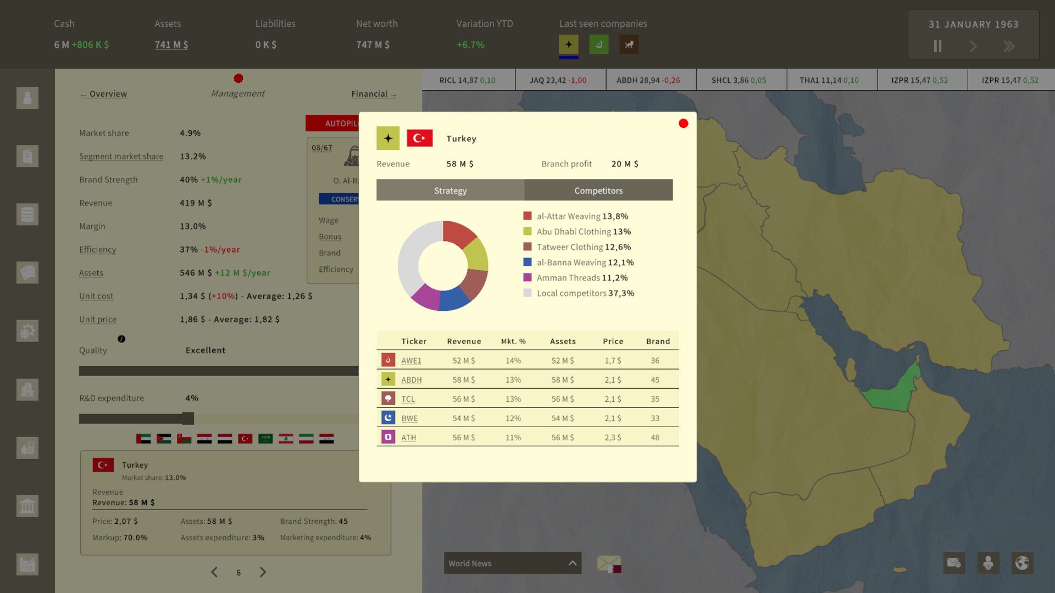Open the mail settings icon near World News
The height and width of the screenshot is (593, 1055).
(x=954, y=563)
